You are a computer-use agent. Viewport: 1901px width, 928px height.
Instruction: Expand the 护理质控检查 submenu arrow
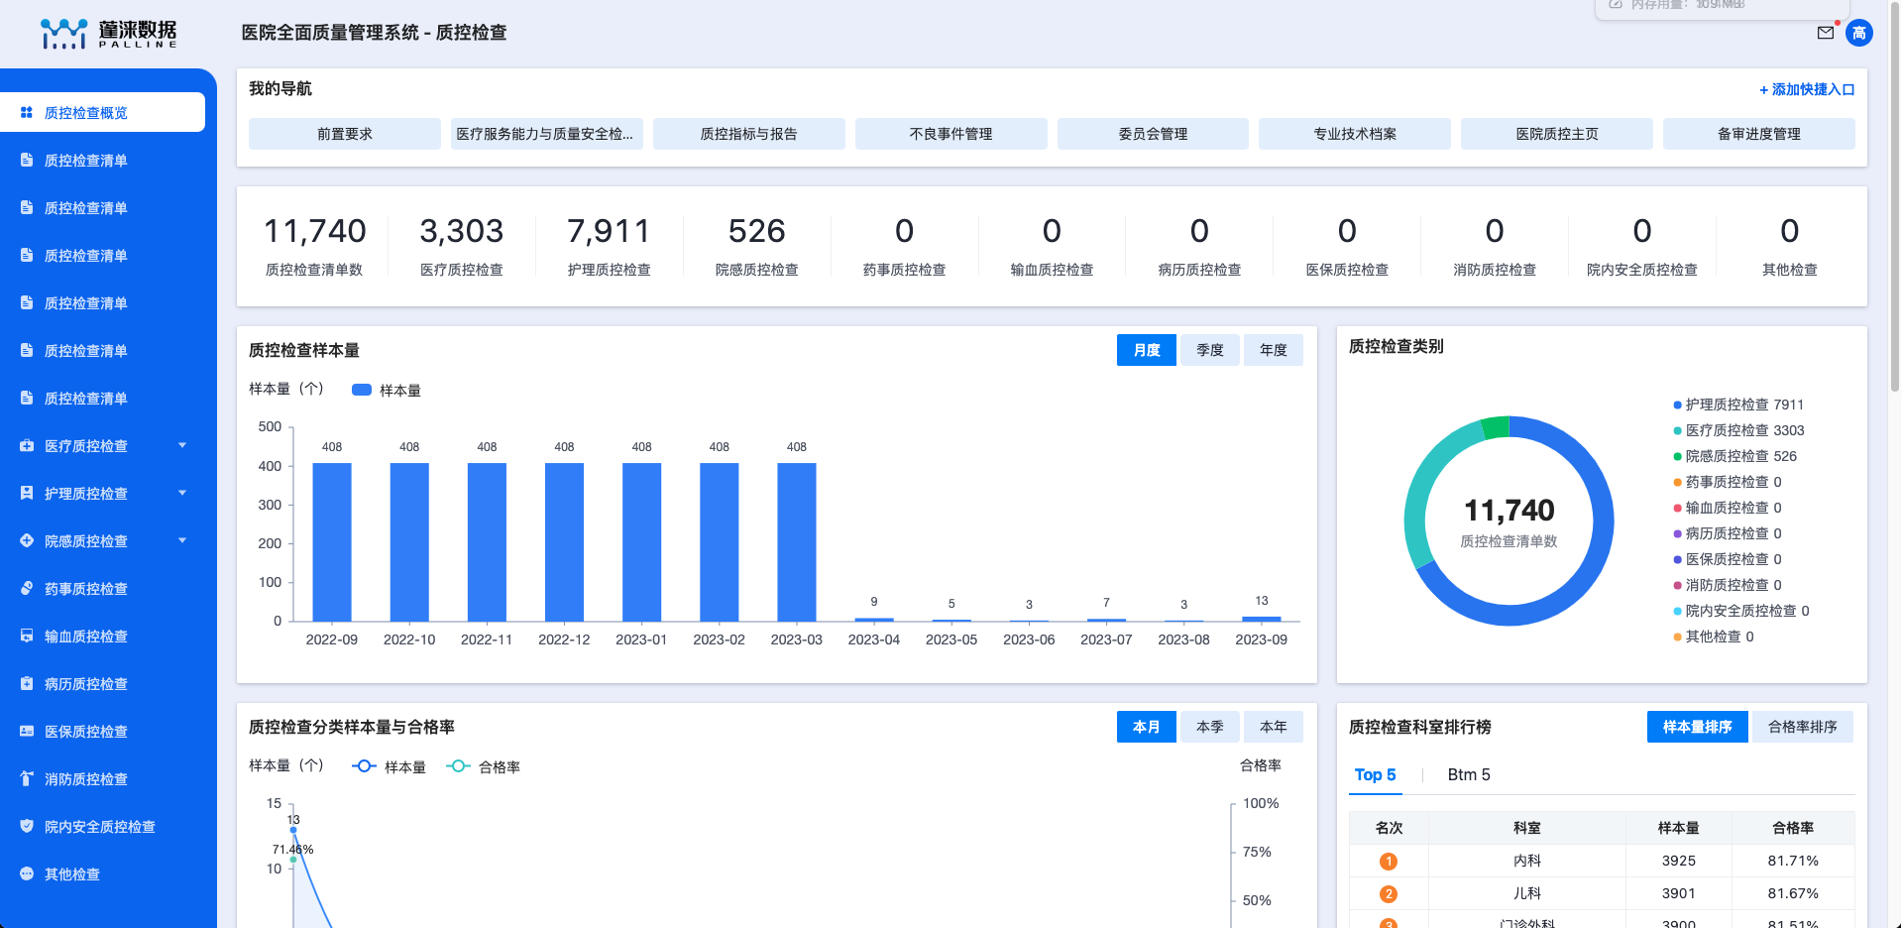click(182, 493)
